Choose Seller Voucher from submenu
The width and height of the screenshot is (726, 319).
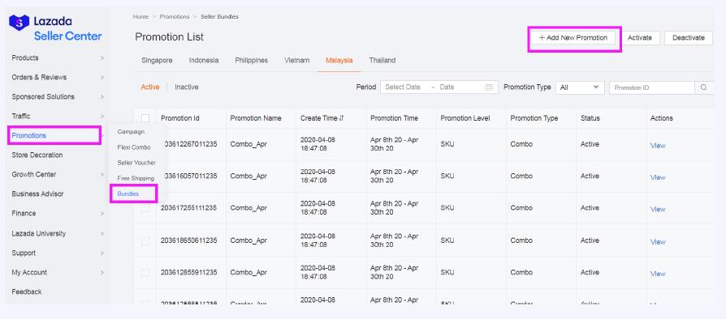tap(136, 163)
